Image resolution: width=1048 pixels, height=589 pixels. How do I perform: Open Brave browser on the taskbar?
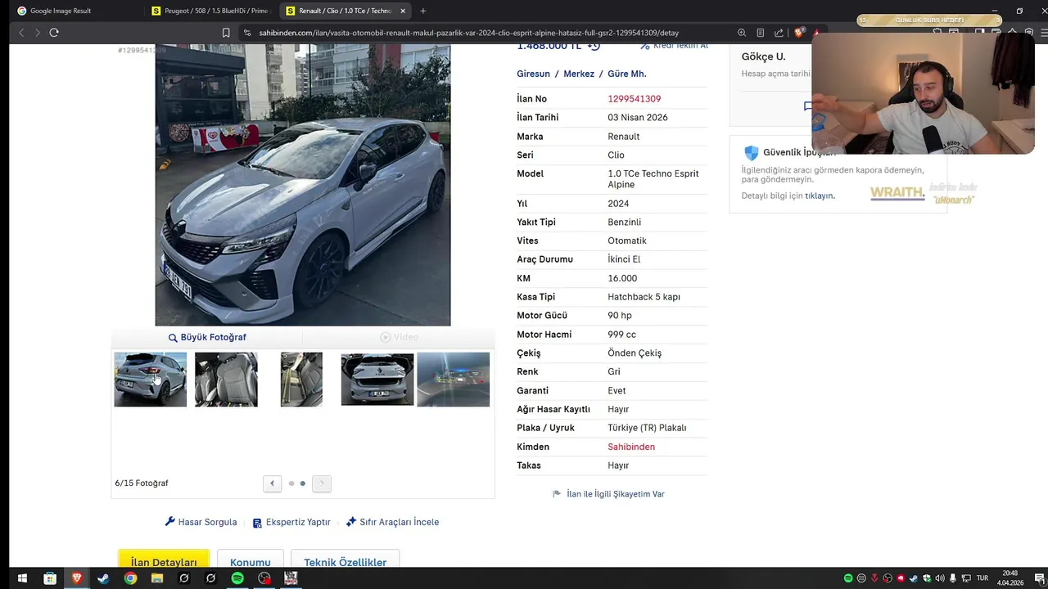(x=77, y=578)
